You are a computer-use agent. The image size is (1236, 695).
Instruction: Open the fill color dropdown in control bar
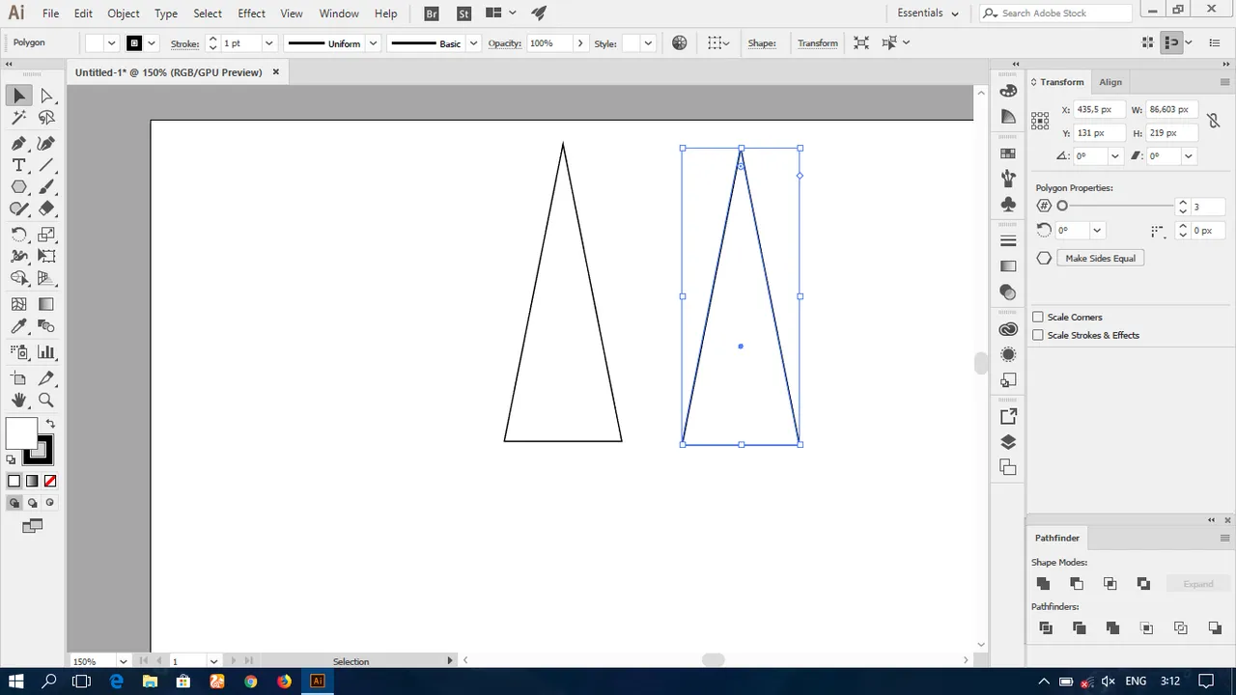(x=112, y=42)
